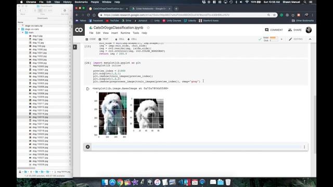Open the COMMENT panel
Image resolution: width=333 pixels, height=187 pixels.
tap(274, 30)
